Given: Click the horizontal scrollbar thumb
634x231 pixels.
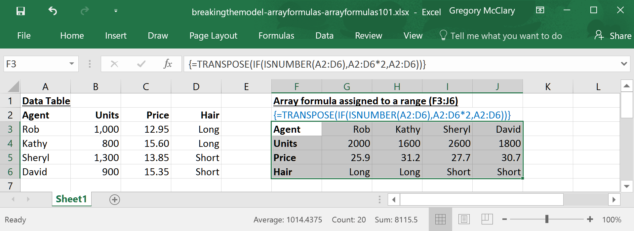Looking at the screenshot, I should click(x=482, y=199).
